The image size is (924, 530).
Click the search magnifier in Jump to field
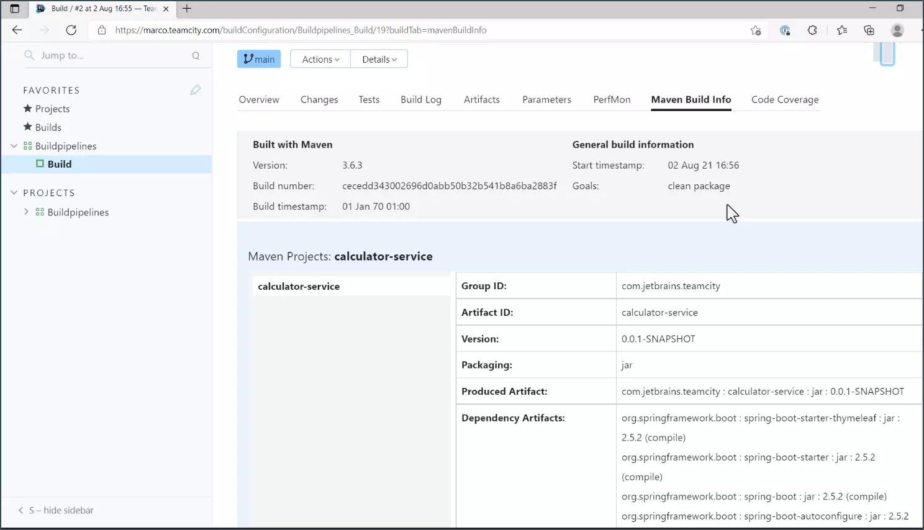click(x=196, y=55)
